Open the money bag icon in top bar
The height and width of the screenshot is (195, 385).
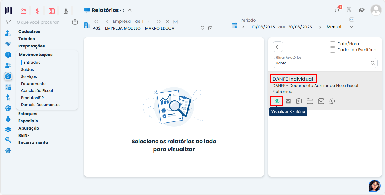pyautogui.click(x=66, y=11)
